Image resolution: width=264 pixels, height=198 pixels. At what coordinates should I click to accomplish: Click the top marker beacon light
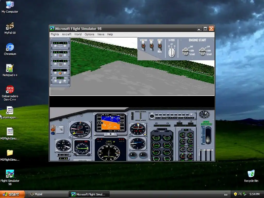pyautogui.click(x=53, y=126)
